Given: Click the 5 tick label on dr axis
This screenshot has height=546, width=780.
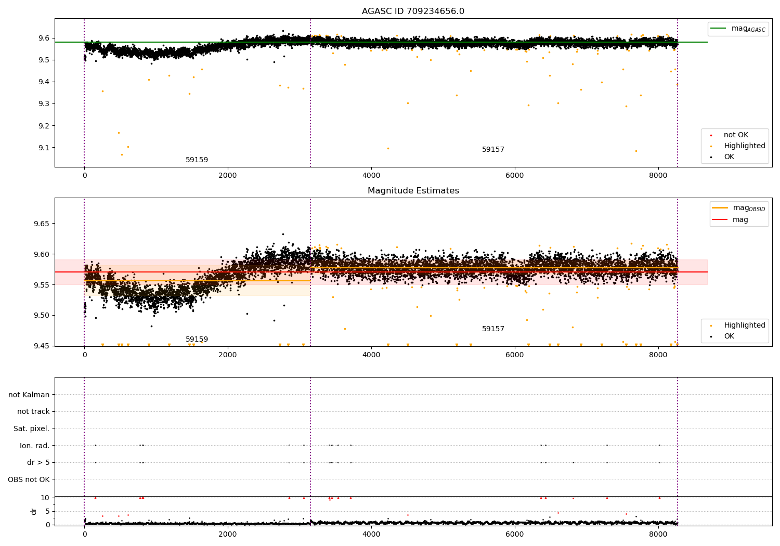Looking at the screenshot, I should coord(47,511).
